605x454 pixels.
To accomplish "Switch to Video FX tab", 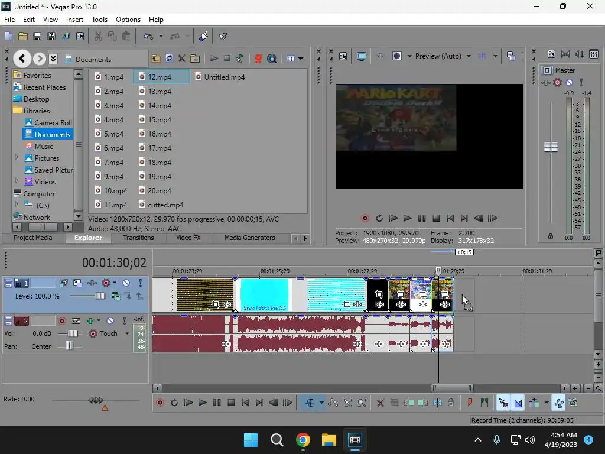I will point(188,238).
